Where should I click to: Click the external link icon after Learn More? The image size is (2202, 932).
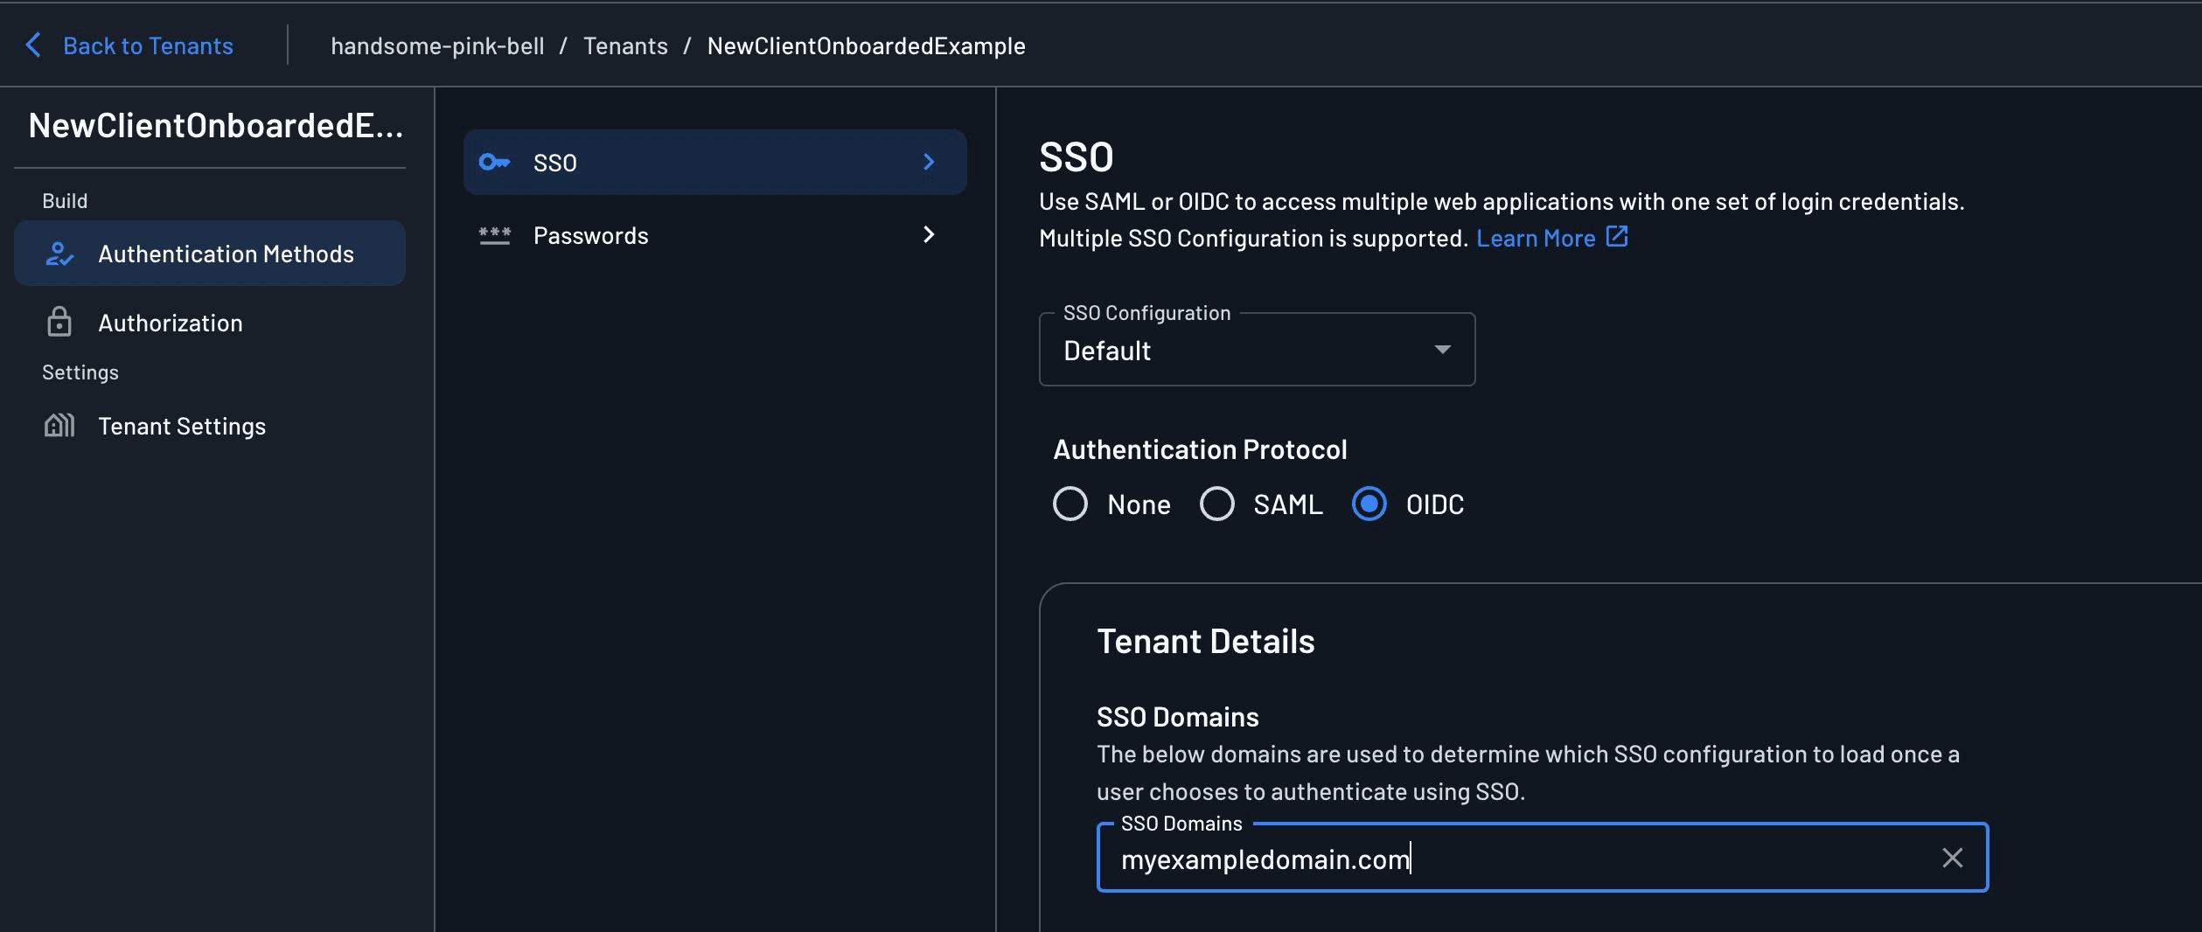1617,237
